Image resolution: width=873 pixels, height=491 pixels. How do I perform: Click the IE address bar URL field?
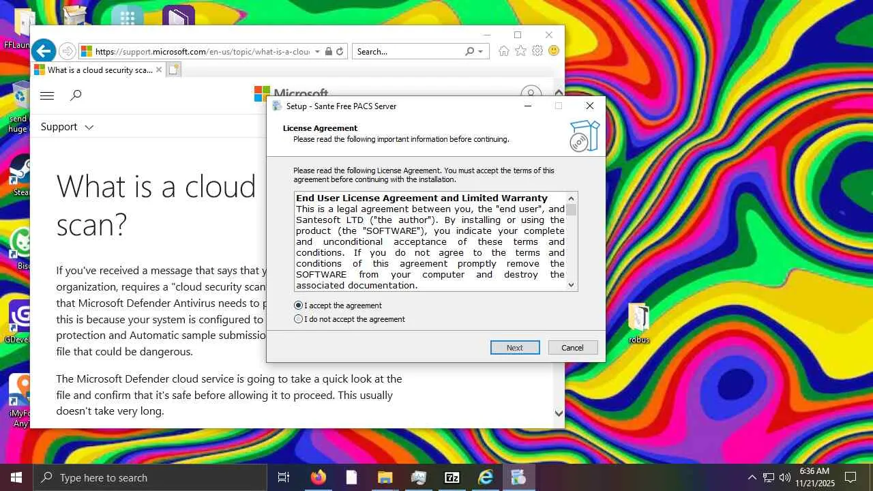point(202,52)
